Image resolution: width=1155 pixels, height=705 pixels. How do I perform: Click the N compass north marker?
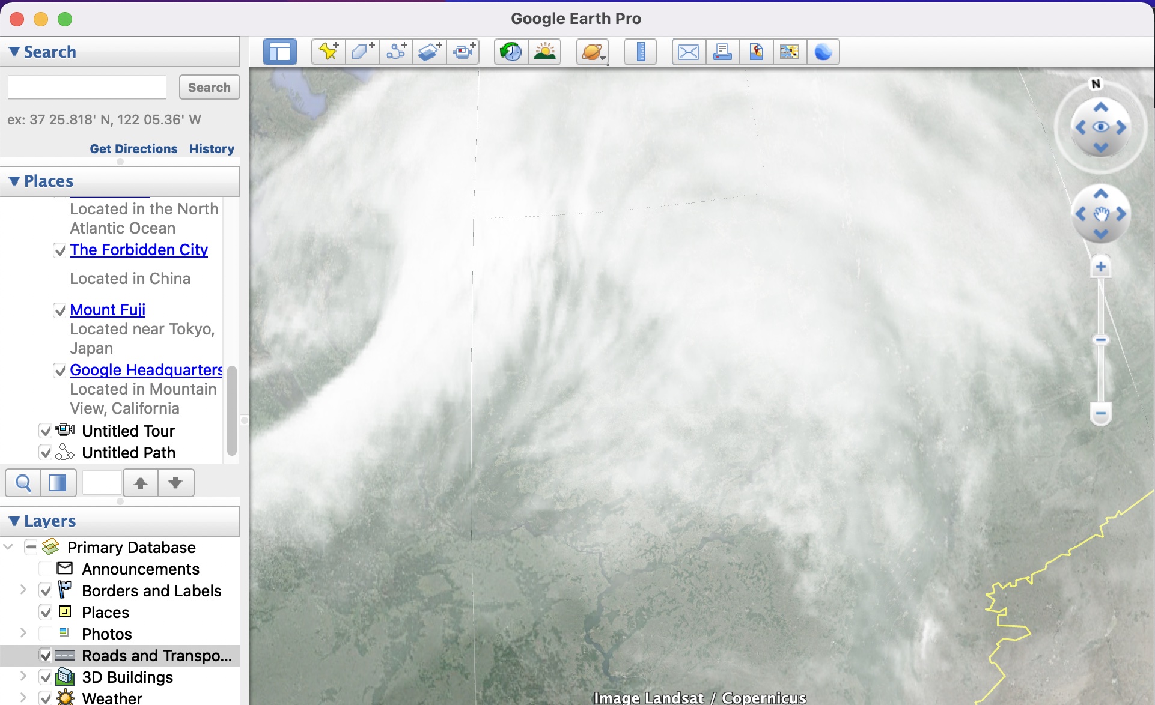(x=1096, y=84)
